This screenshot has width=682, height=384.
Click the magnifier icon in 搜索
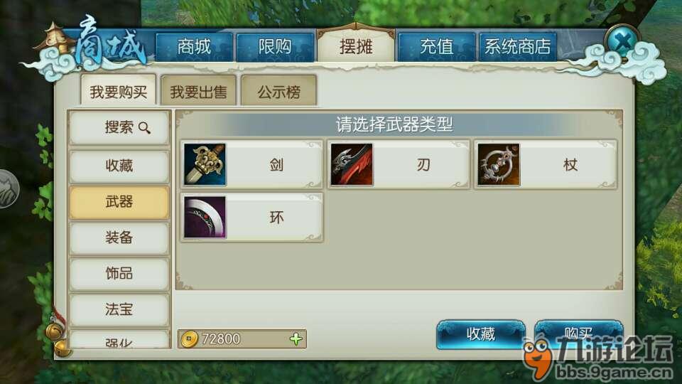click(144, 128)
